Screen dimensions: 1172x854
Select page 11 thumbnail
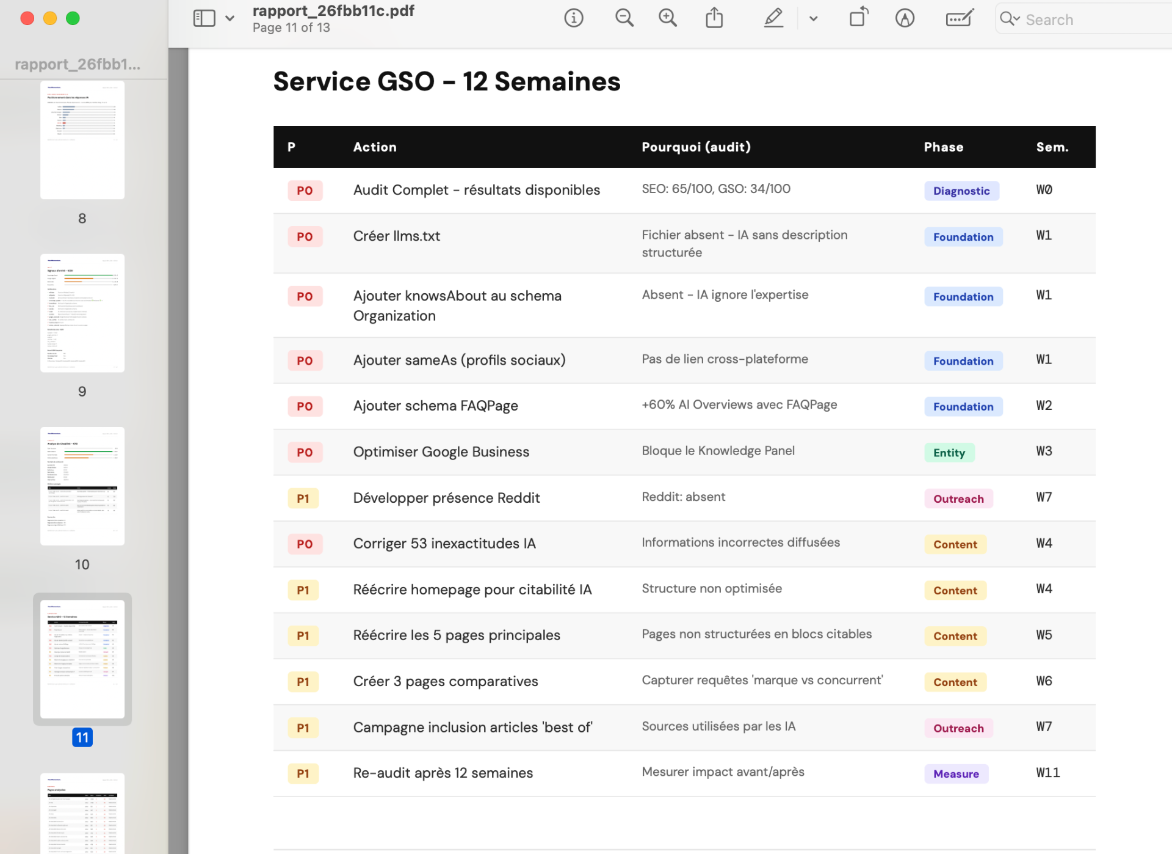point(82,659)
